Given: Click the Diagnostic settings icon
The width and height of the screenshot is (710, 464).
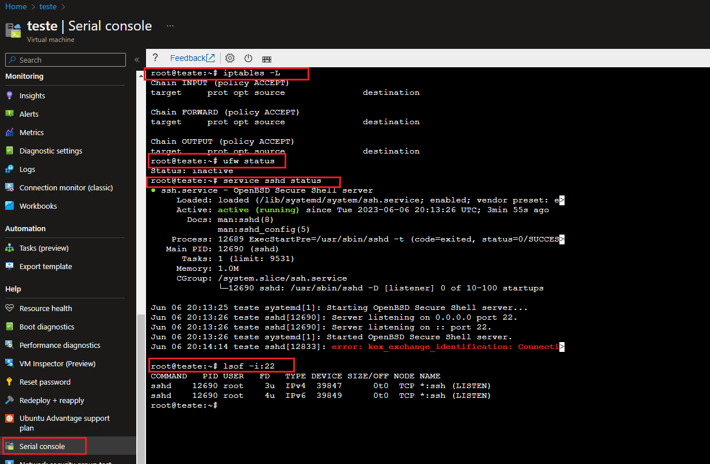Looking at the screenshot, I should click(x=9, y=151).
